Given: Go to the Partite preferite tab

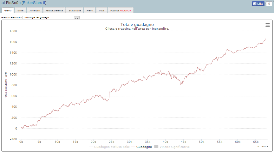Looking at the screenshot, I should click(54, 10).
